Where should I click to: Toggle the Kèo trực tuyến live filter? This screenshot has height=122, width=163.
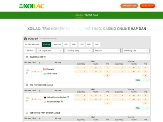tap(32, 44)
